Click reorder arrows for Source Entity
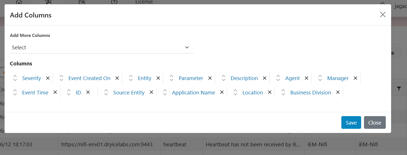 click(106, 92)
